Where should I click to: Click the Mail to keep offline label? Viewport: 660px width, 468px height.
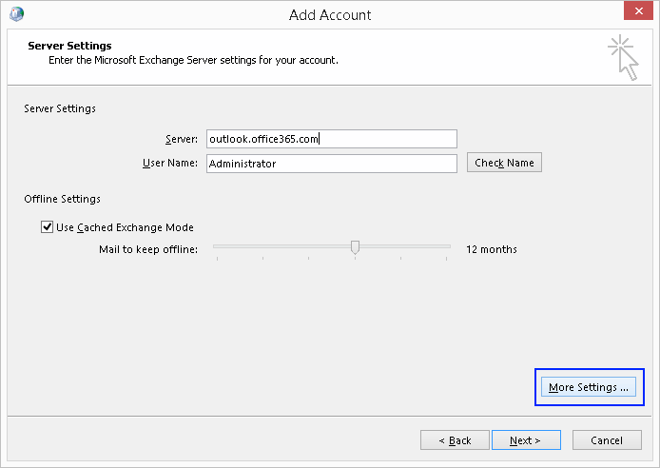point(148,249)
